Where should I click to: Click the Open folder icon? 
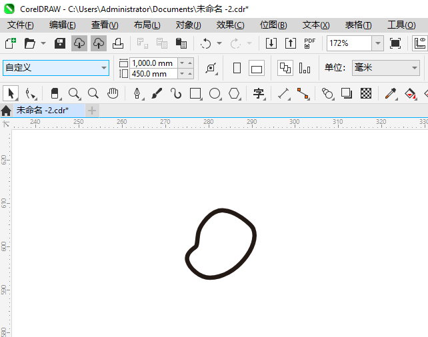click(29, 43)
